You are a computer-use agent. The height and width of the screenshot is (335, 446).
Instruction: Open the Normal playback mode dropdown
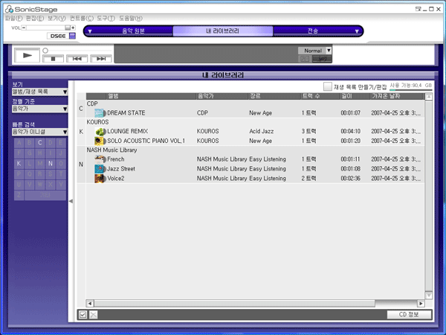(x=329, y=51)
